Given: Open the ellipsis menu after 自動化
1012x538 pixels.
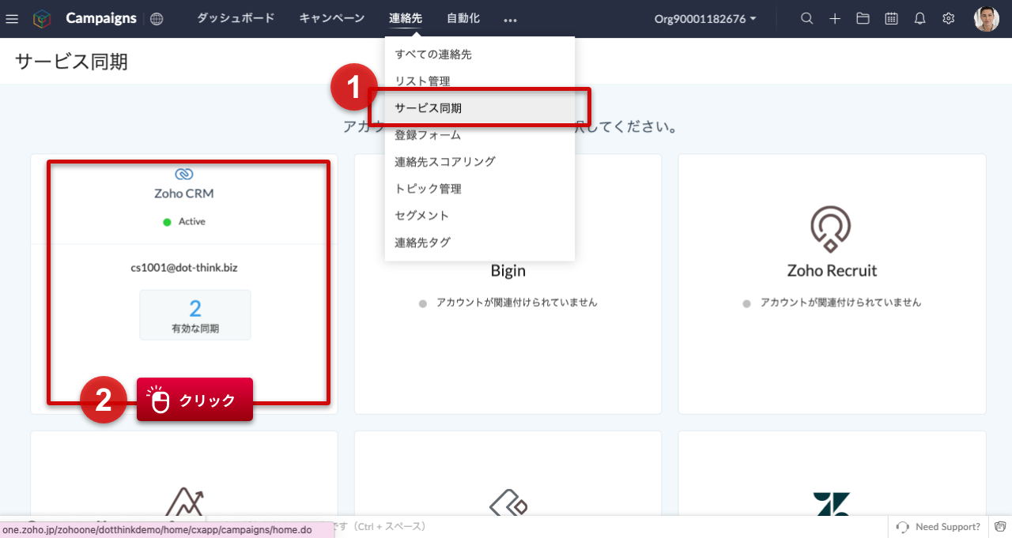Looking at the screenshot, I should pos(510,18).
